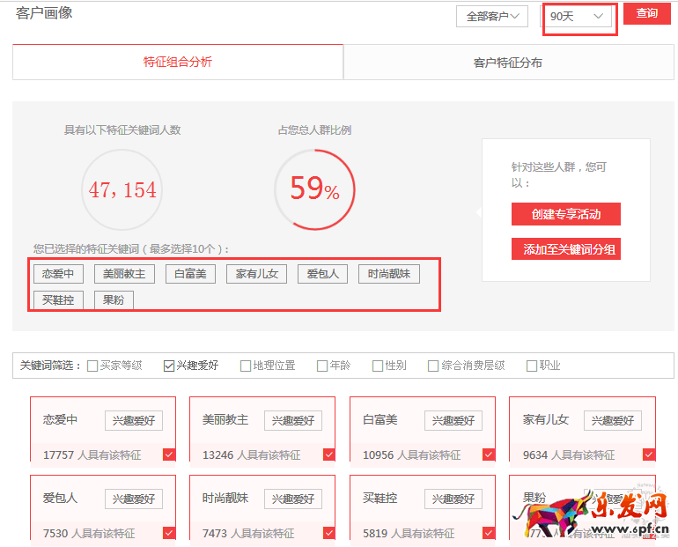Toggle the red checkmark on 家有儿女 card
The height and width of the screenshot is (547, 678).
point(649,455)
